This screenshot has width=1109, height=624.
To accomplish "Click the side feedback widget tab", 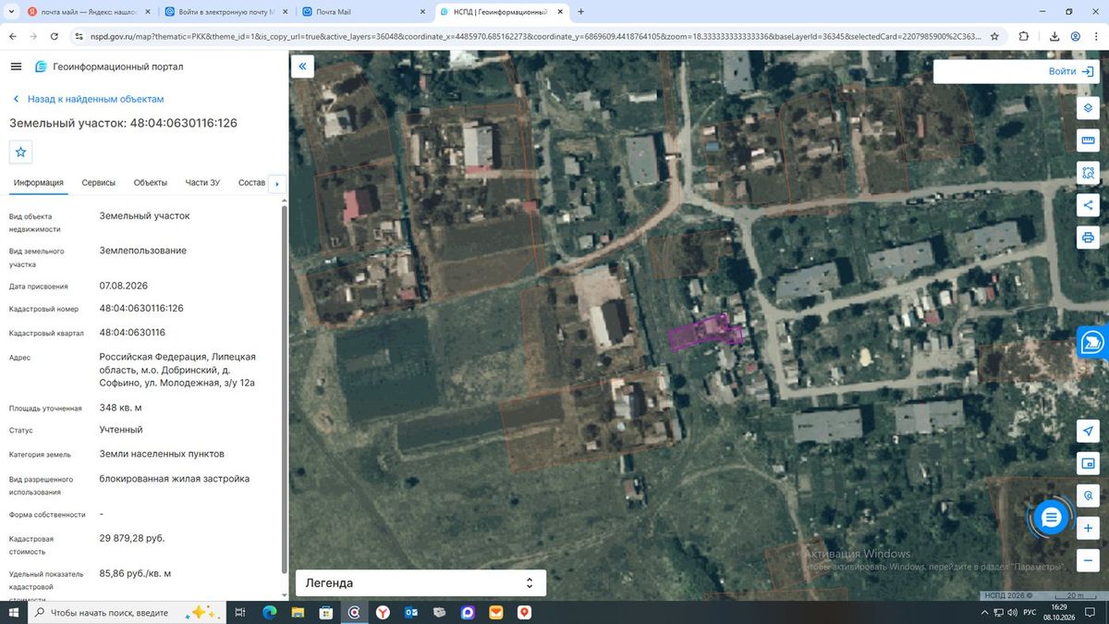I will click(x=1093, y=342).
